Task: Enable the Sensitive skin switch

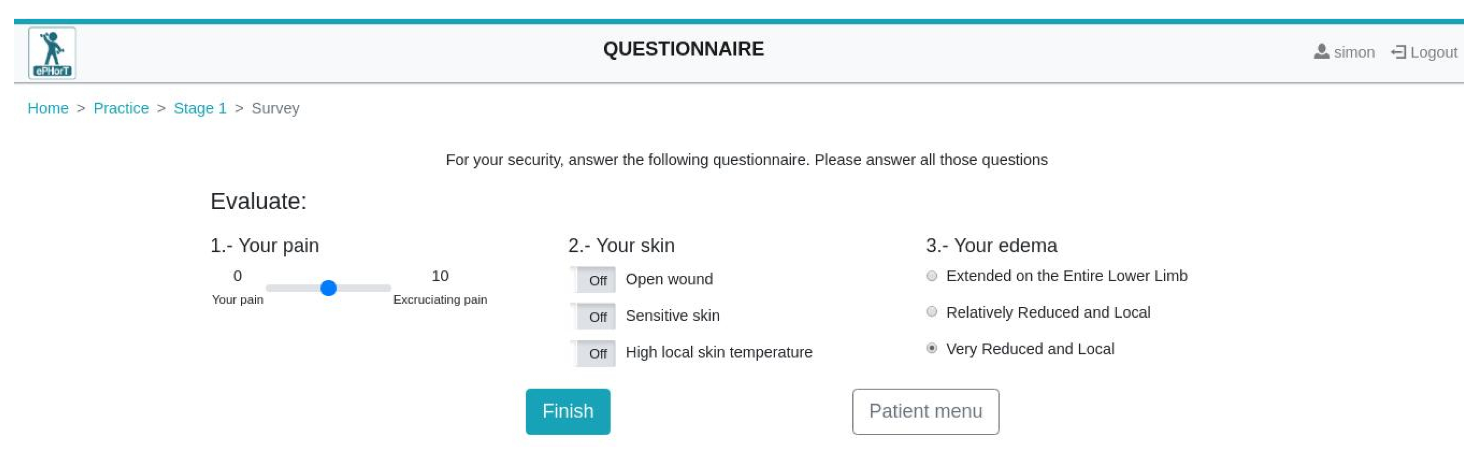Action: coord(593,316)
